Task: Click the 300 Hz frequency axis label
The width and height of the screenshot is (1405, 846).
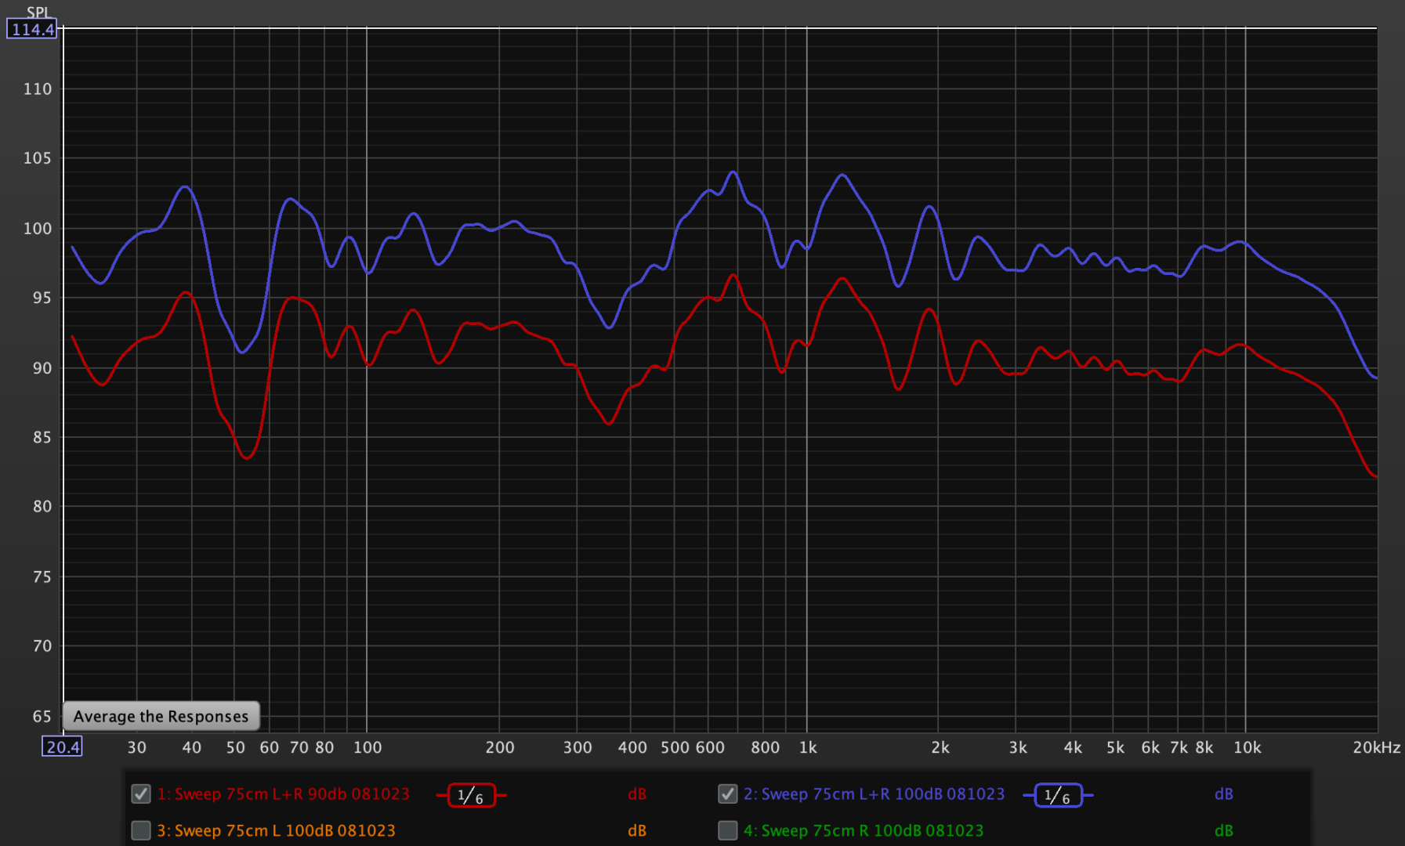Action: pos(578,747)
